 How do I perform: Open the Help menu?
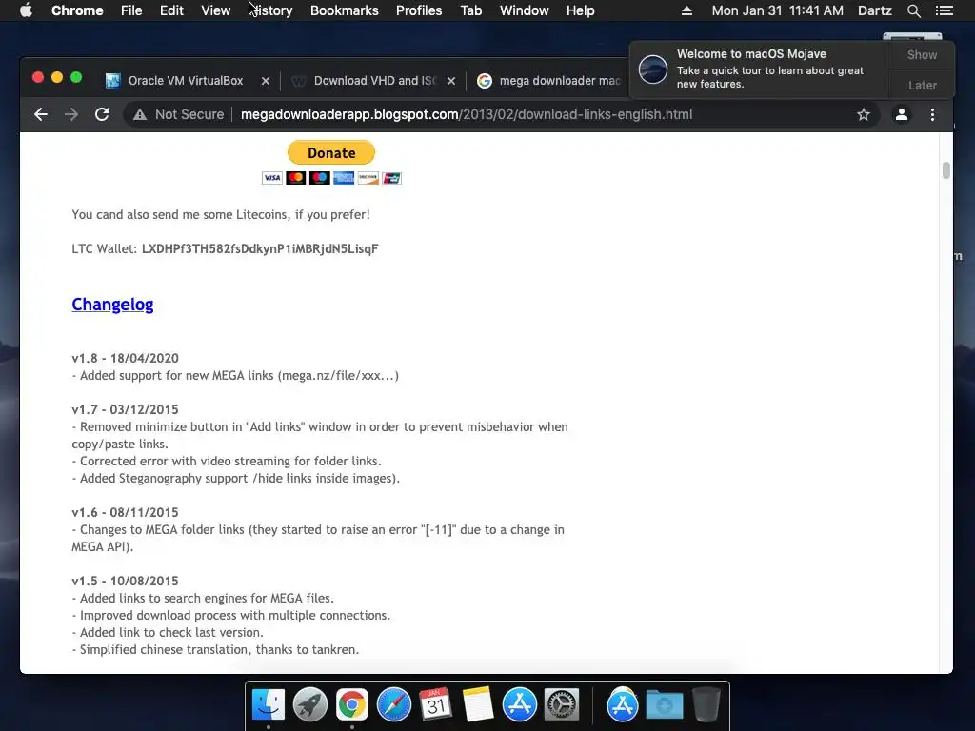pos(580,10)
